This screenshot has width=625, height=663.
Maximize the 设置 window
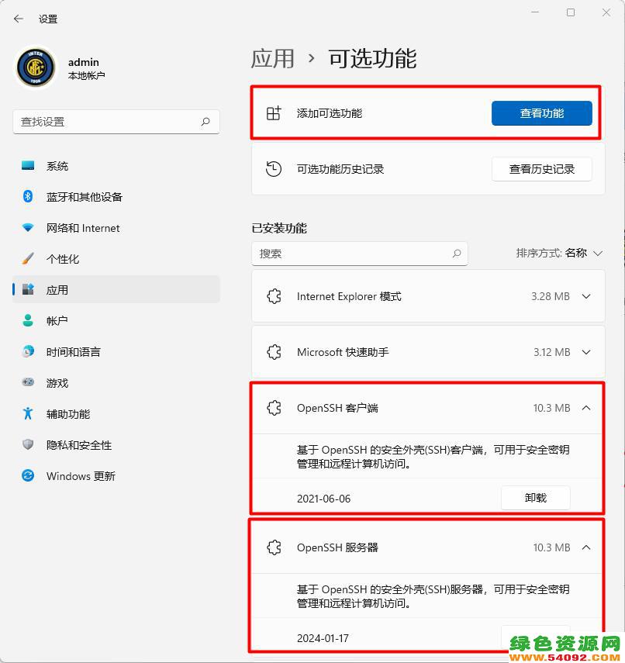571,12
